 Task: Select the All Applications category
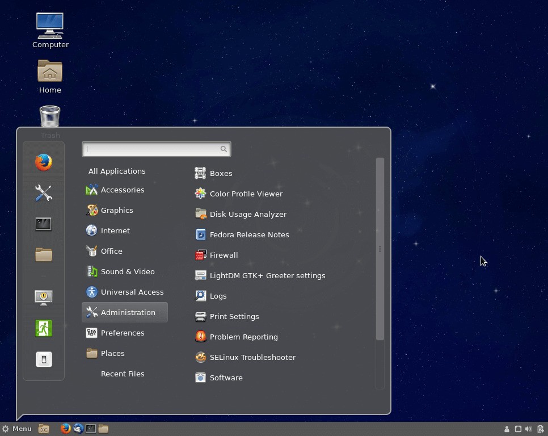117,171
